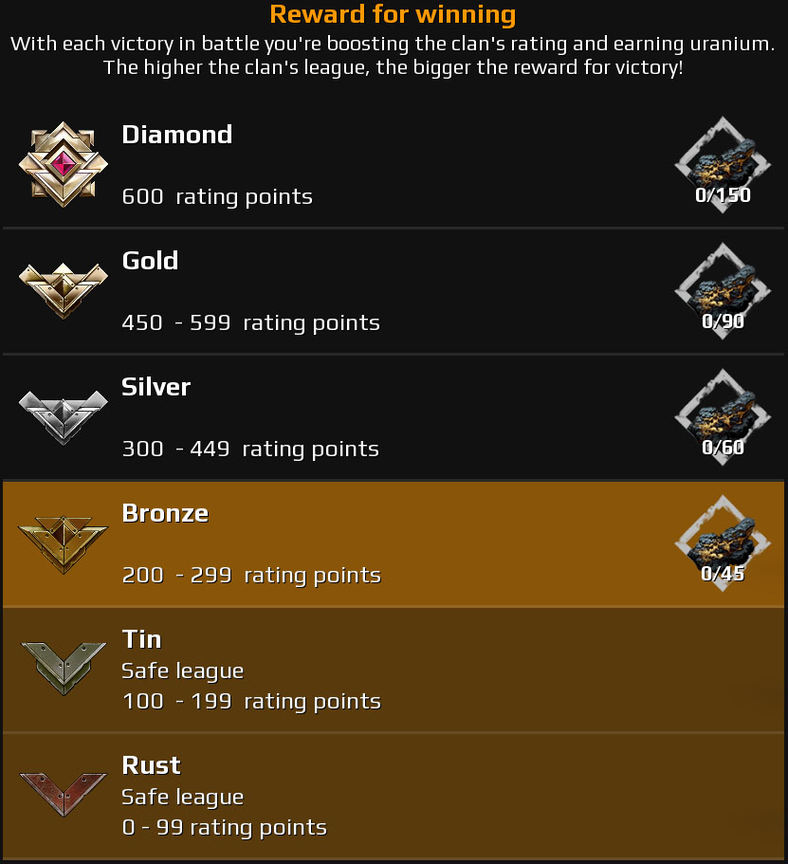788x864 pixels.
Task: Click the highlighted Bronze league title
Action: click(x=165, y=513)
